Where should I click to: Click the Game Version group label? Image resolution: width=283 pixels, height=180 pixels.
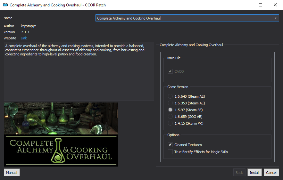point(178,87)
